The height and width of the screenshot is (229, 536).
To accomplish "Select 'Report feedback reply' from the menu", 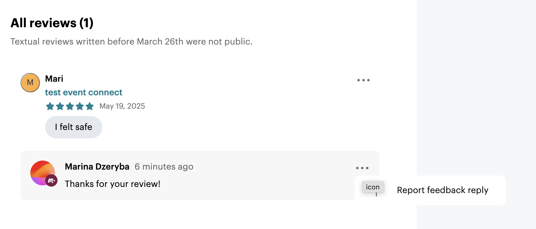I will point(443,190).
